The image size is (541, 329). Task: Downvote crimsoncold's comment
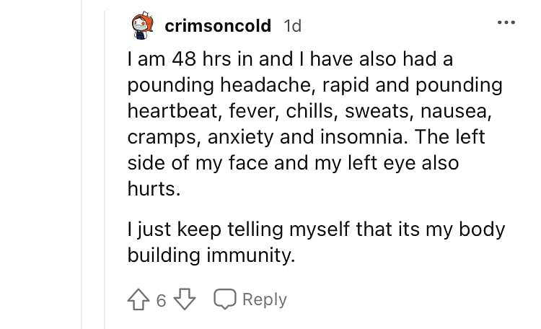[184, 299]
